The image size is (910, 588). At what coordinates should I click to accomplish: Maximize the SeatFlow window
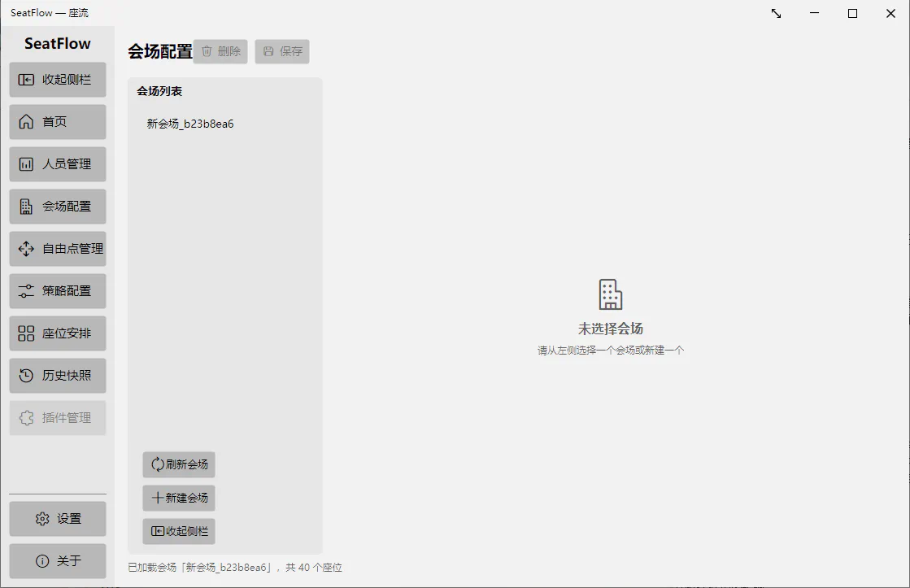[x=852, y=13]
